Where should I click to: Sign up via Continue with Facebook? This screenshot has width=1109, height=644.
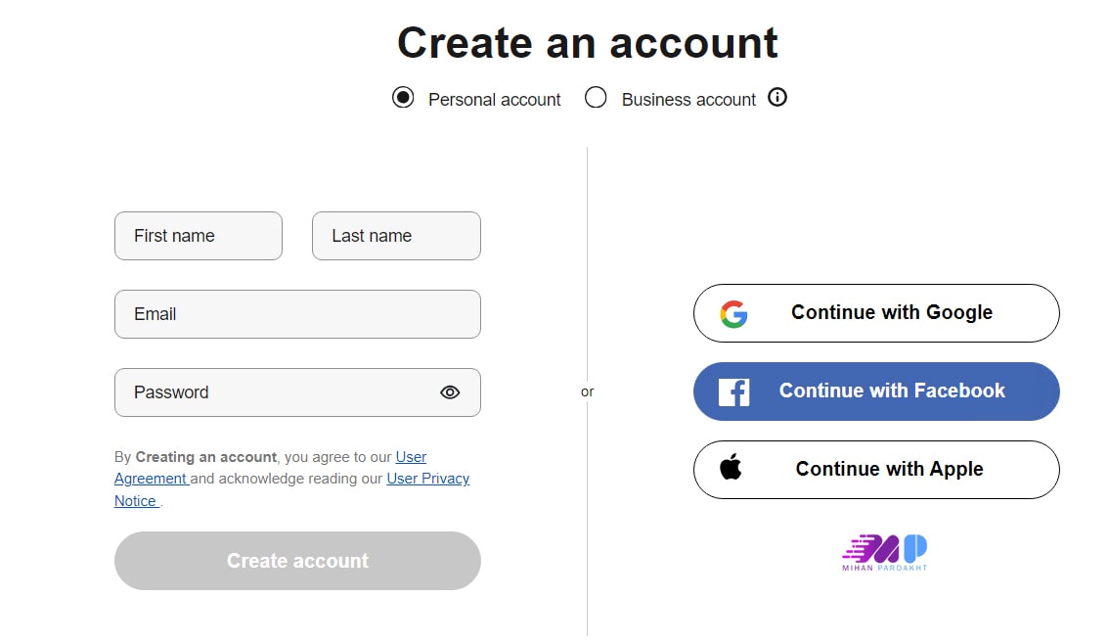click(892, 391)
